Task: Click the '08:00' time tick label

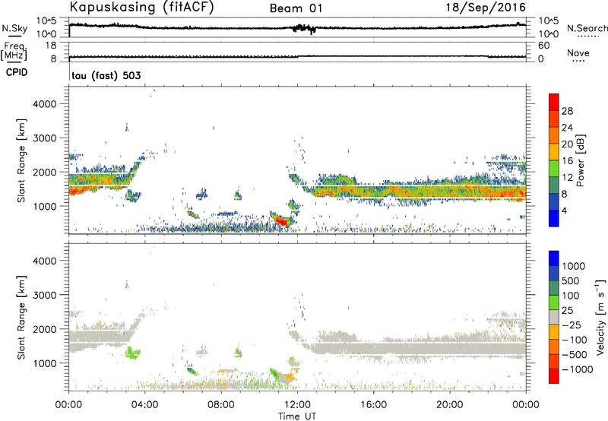Action: pyautogui.click(x=221, y=405)
